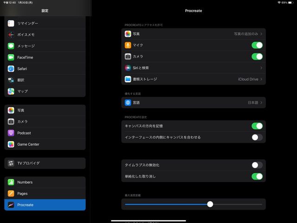Click the blue filled slider track
The image size is (297, 223).
coord(166,204)
